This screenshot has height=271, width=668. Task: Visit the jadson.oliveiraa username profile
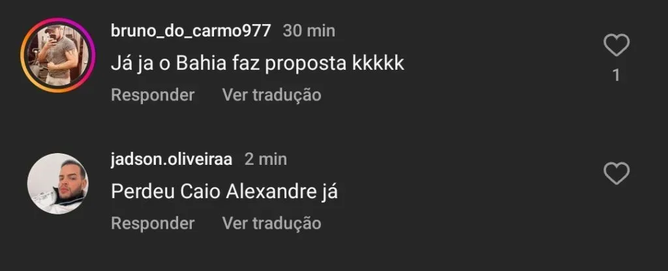172,159
